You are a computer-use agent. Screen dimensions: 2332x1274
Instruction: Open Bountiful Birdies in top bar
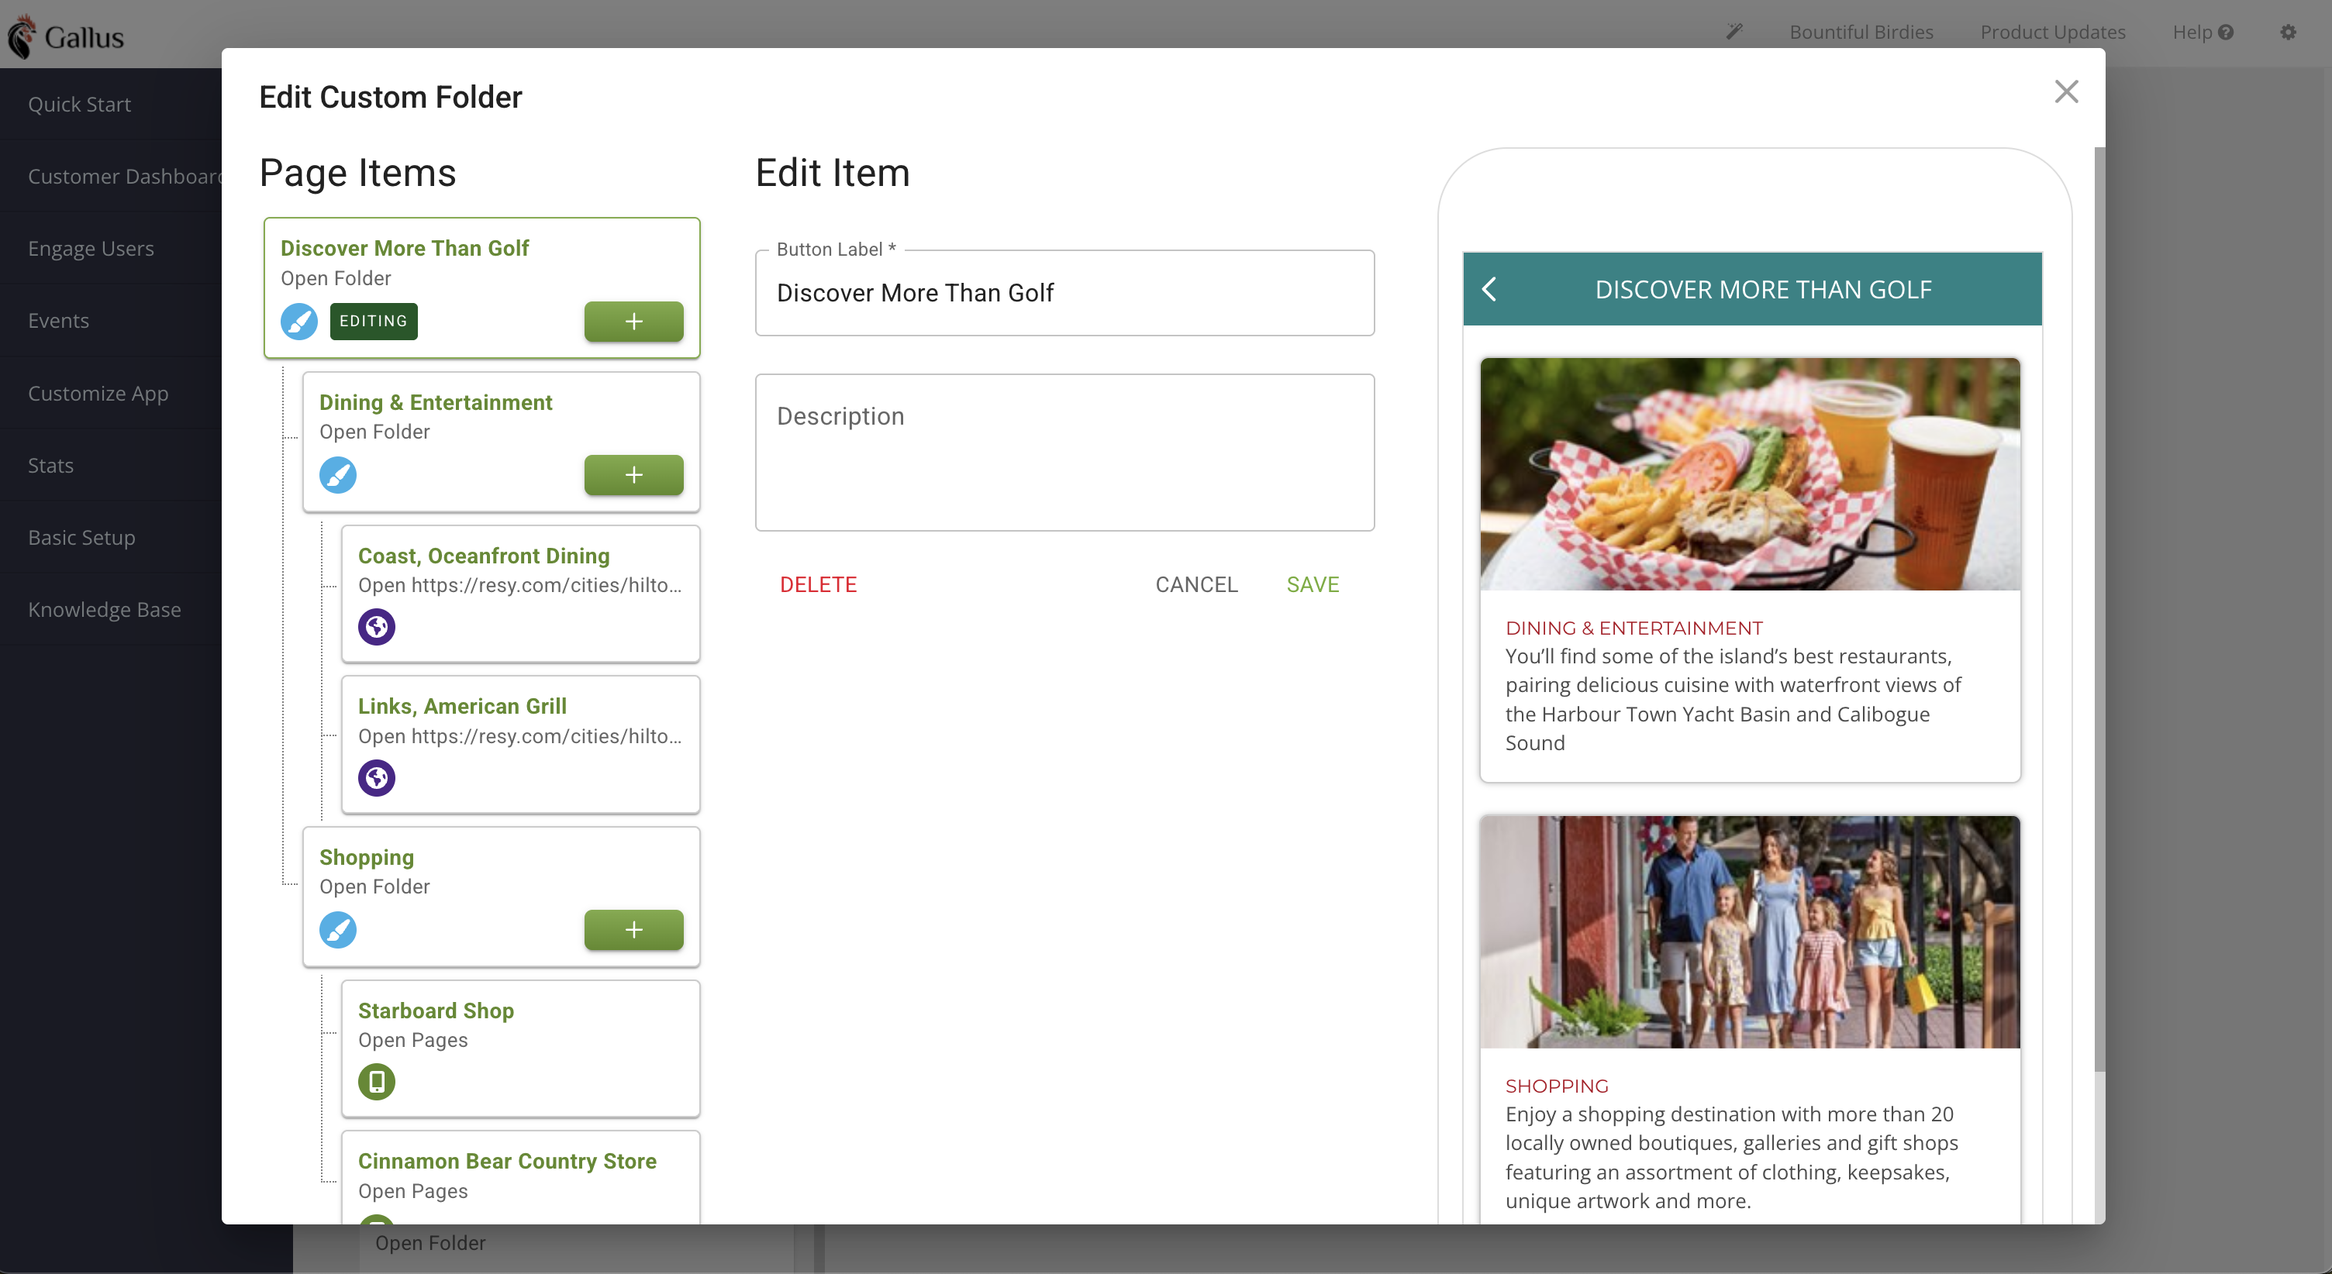point(1861,33)
